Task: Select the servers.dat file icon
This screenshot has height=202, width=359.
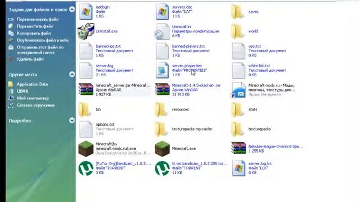Action: (x=162, y=11)
